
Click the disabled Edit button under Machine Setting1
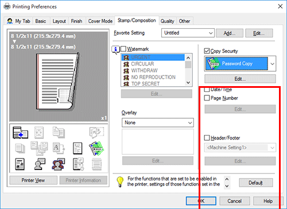(240, 161)
